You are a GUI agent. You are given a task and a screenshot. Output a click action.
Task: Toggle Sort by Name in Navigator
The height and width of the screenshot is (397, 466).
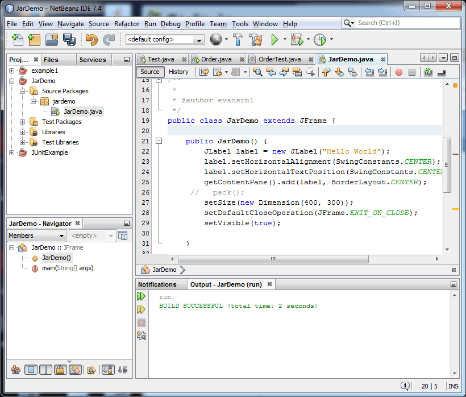[108, 370]
